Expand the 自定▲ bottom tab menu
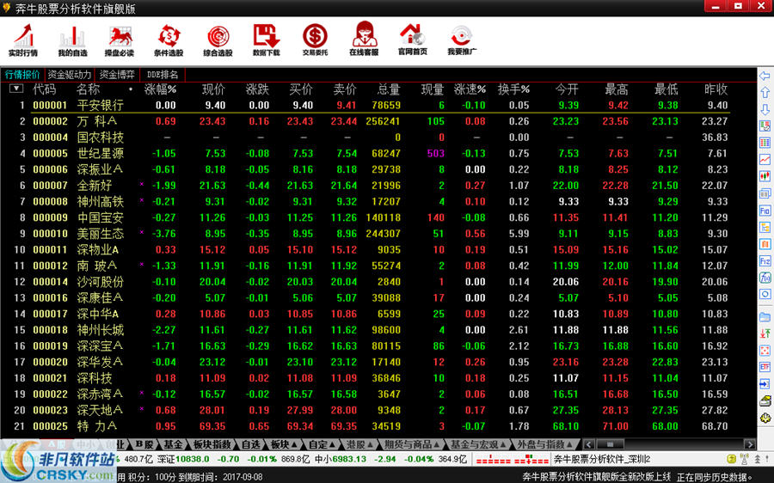 [x=321, y=444]
